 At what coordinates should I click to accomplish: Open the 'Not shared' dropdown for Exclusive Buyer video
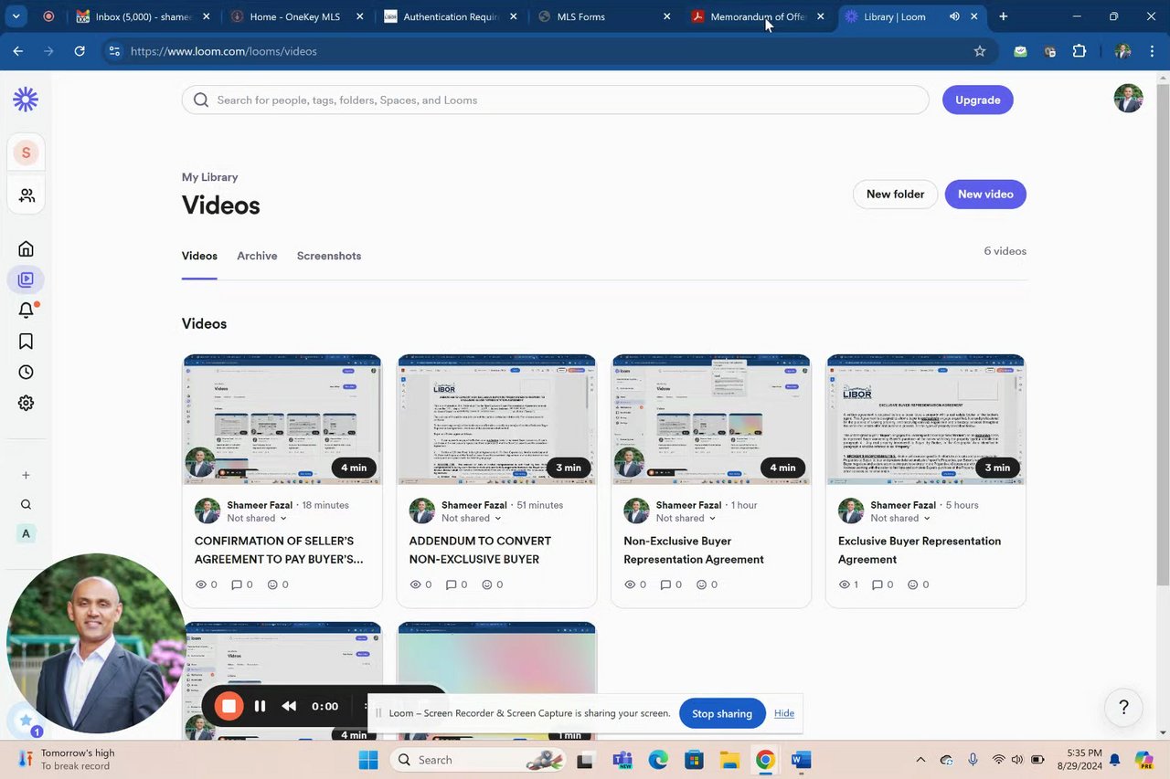pyautogui.click(x=900, y=518)
